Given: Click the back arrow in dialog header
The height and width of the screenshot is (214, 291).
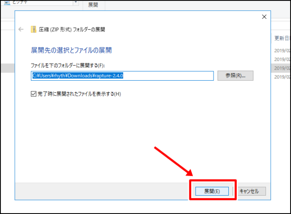Looking at the screenshot, I should tap(21, 29).
